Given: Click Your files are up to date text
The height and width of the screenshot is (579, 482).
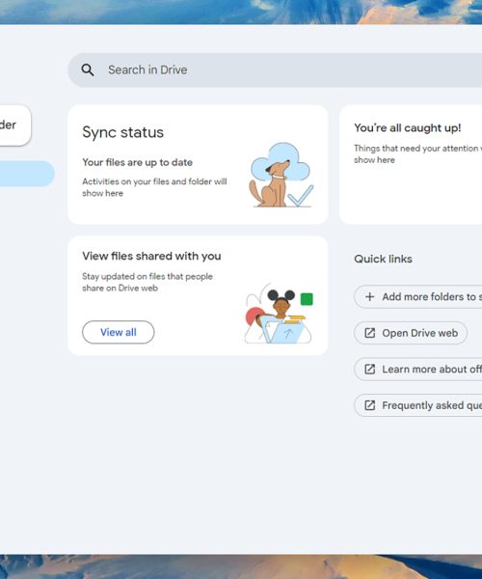Looking at the screenshot, I should (x=137, y=162).
